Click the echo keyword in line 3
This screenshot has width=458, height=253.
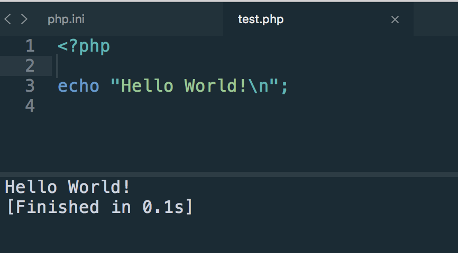click(x=79, y=86)
